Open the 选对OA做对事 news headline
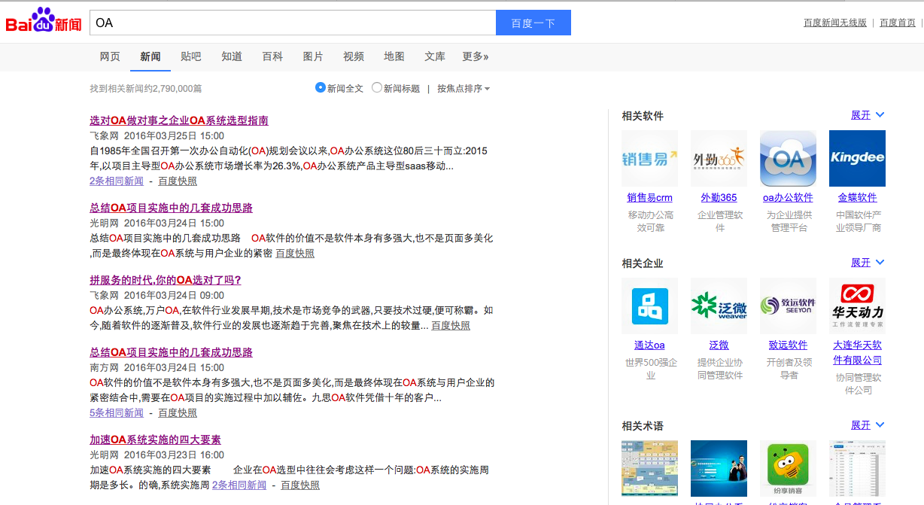Screen dimensions: 924x505 [x=178, y=120]
